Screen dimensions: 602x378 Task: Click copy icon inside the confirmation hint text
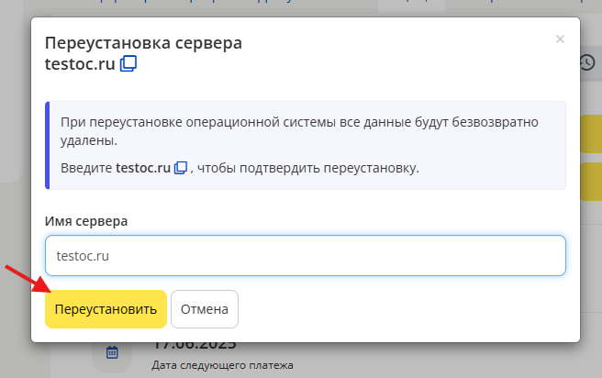(182, 168)
